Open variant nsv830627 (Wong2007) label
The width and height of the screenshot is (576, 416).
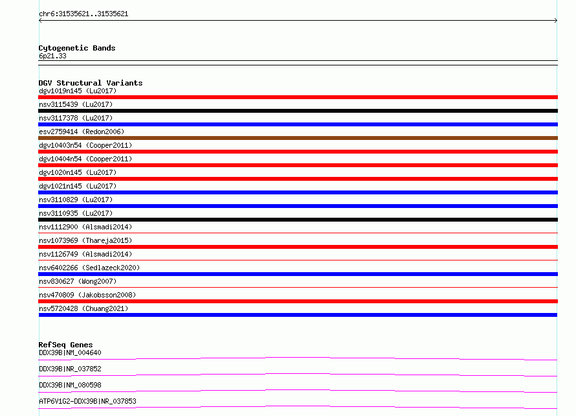pos(78,281)
